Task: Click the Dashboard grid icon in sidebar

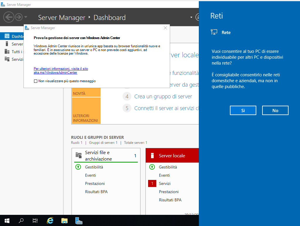Action: coord(7,36)
